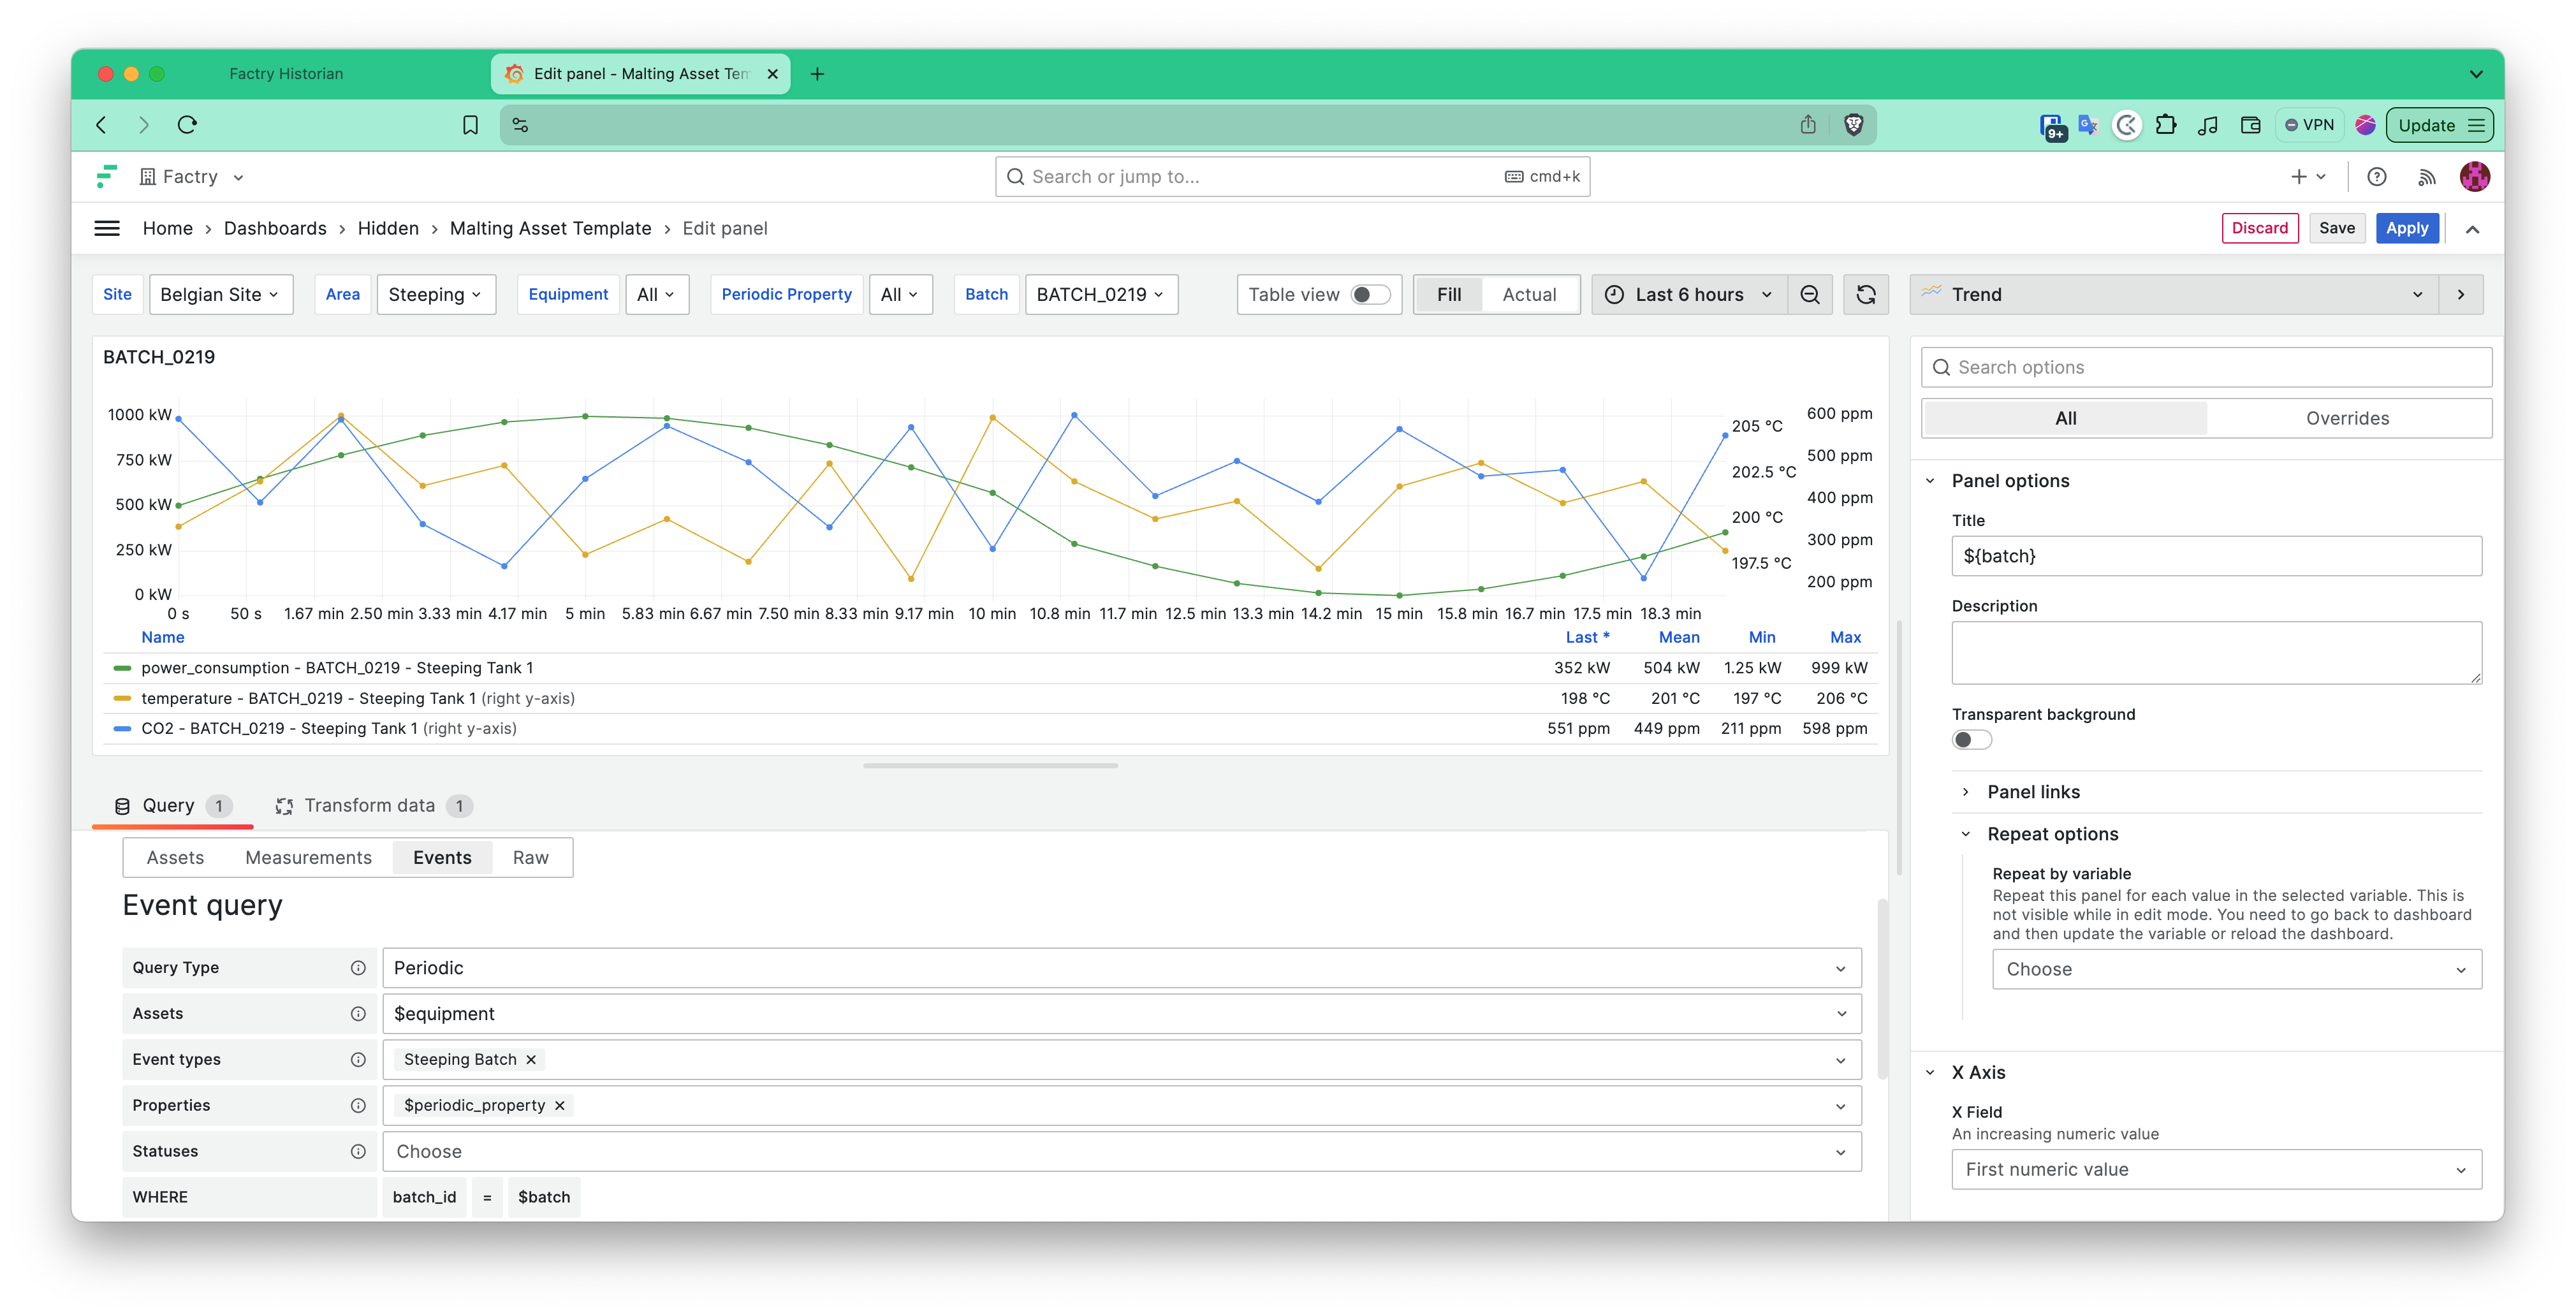Click the Discard button
Screen dimensions: 2576x1316
click(2259, 228)
